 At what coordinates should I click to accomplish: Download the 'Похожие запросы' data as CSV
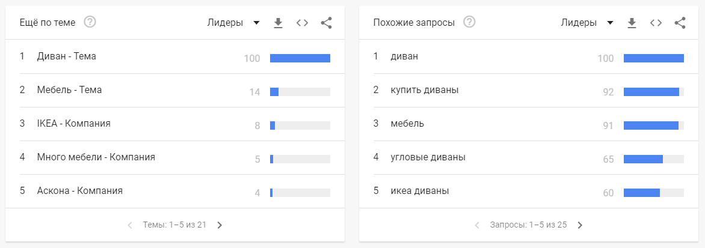coord(632,23)
